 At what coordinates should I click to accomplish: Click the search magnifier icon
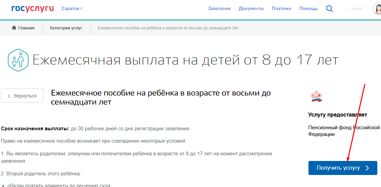[x=329, y=9]
